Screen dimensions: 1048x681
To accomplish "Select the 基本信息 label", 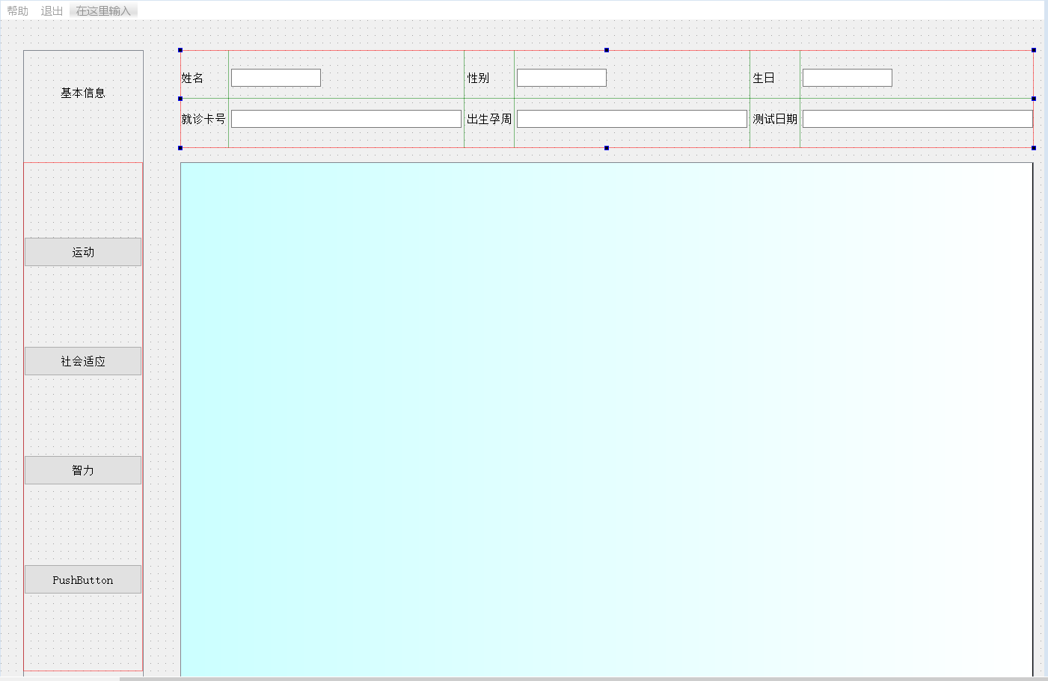I will (x=83, y=93).
